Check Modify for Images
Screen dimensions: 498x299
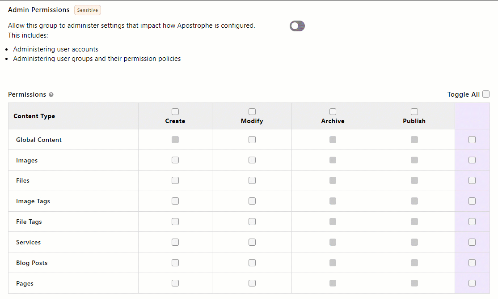[x=252, y=160]
